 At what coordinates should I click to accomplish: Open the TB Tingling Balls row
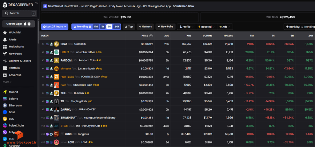click(x=177, y=101)
